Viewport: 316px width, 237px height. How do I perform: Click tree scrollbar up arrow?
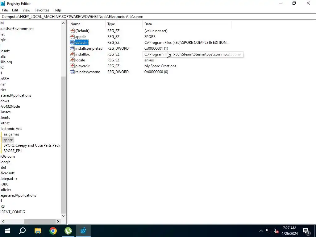tap(63, 23)
